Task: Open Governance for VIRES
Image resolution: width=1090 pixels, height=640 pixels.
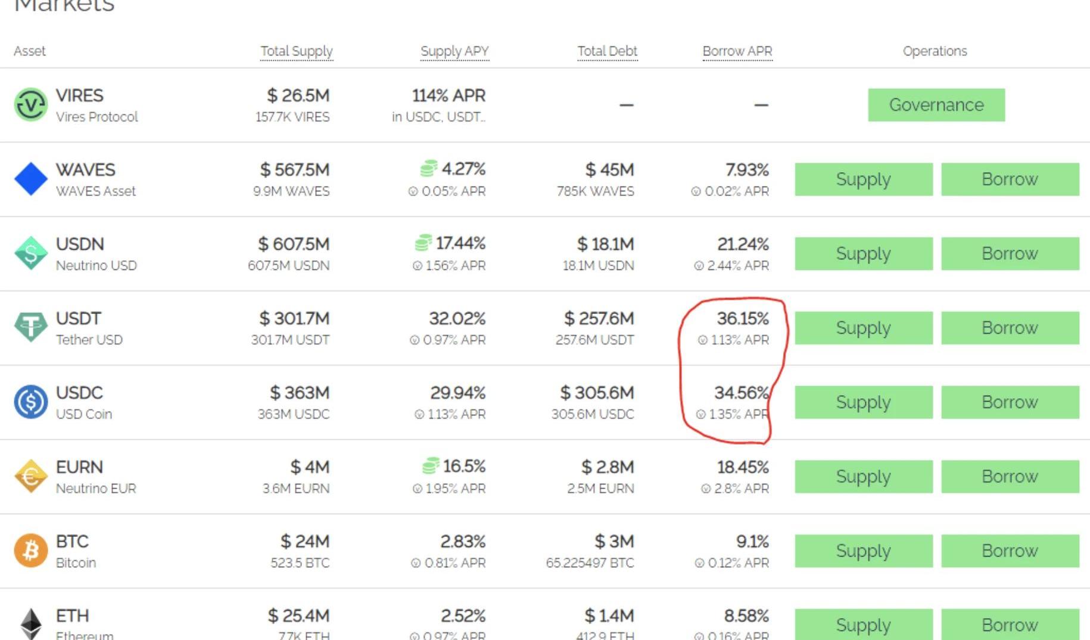Action: click(936, 105)
